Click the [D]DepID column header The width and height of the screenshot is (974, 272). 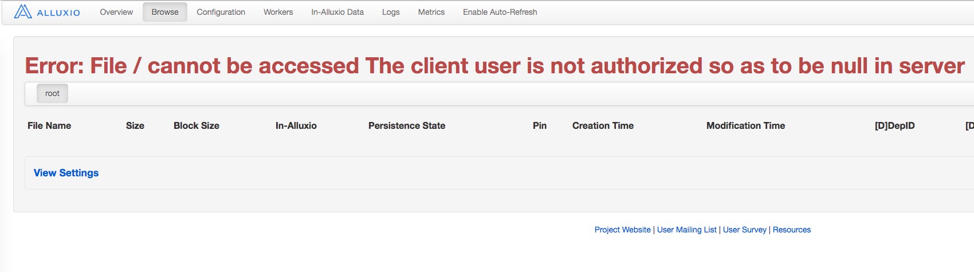point(894,125)
